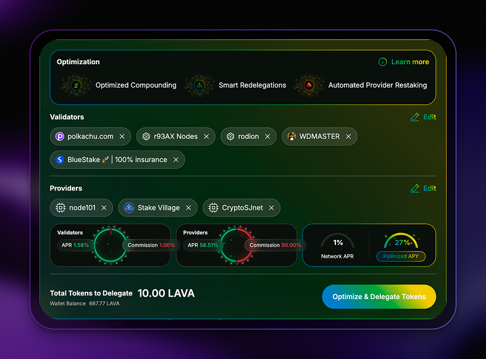
Task: Remove rodion validator chip
Action: (x=267, y=136)
